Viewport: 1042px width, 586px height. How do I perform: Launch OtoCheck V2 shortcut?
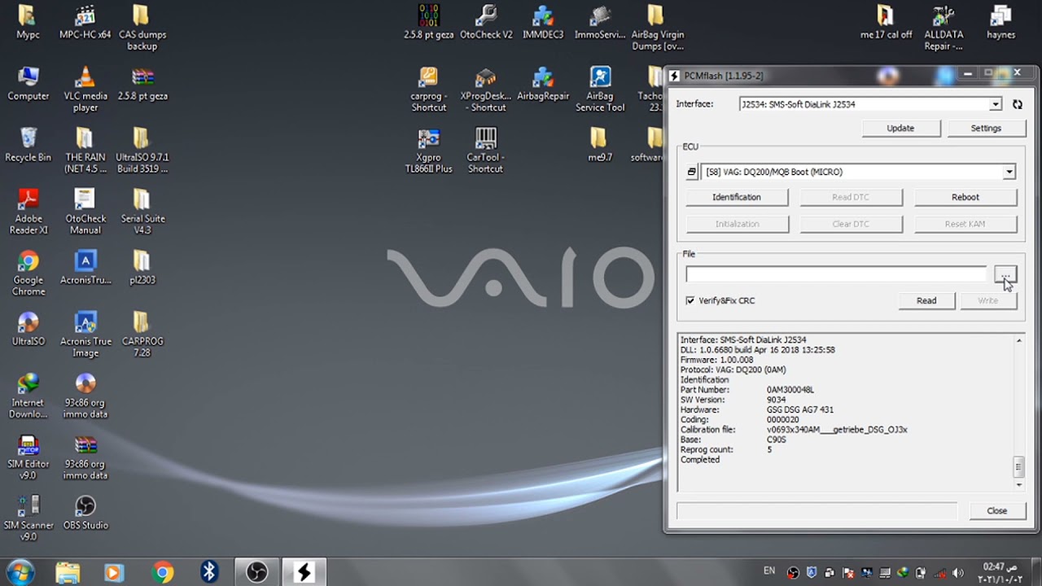point(486,22)
